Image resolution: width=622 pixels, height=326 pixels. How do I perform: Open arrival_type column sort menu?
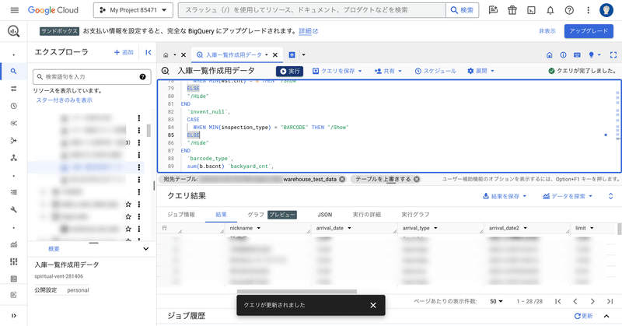[435, 228]
